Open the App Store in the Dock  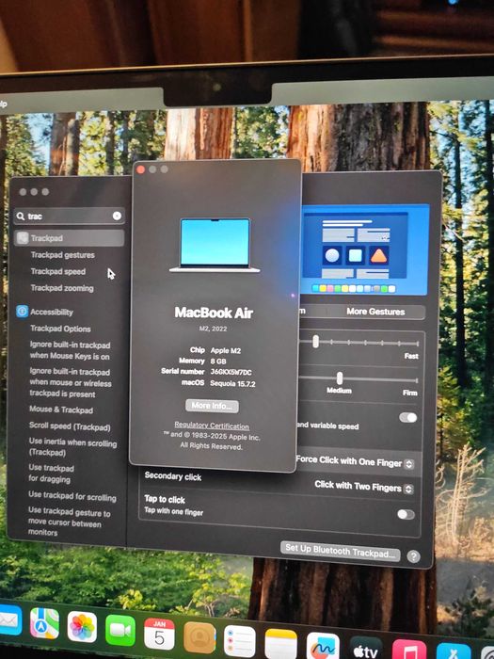click(x=454, y=651)
